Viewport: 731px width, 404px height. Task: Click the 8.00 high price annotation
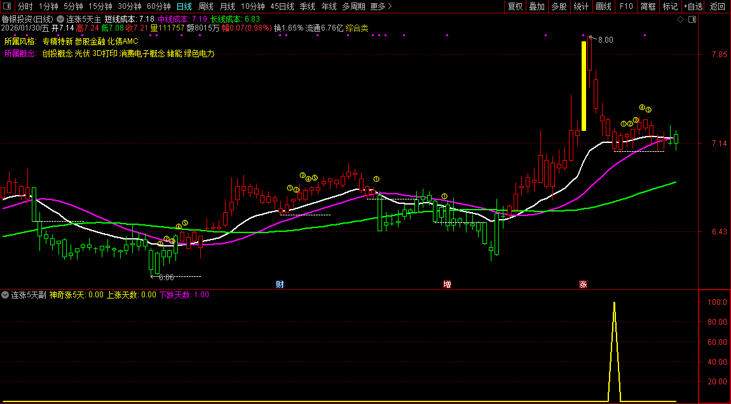click(606, 40)
